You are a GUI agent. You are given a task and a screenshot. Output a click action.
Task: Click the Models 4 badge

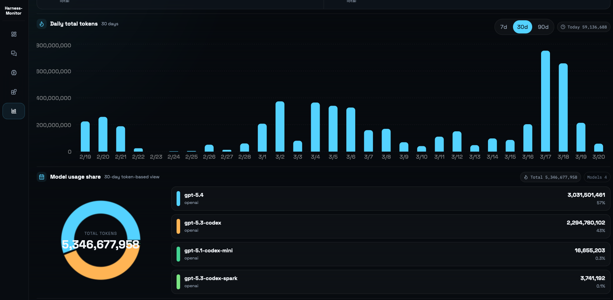click(x=597, y=177)
